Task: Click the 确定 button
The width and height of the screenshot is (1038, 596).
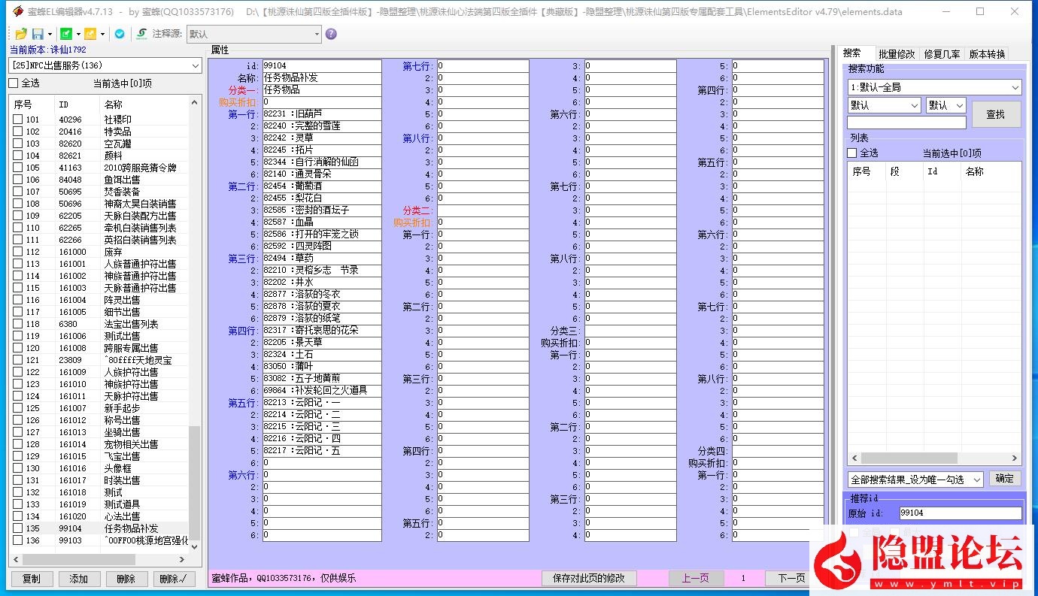Action: [x=1004, y=479]
